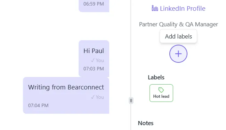The height and width of the screenshot is (130, 226).
Task: Click the Labels section heading
Action: point(156,77)
